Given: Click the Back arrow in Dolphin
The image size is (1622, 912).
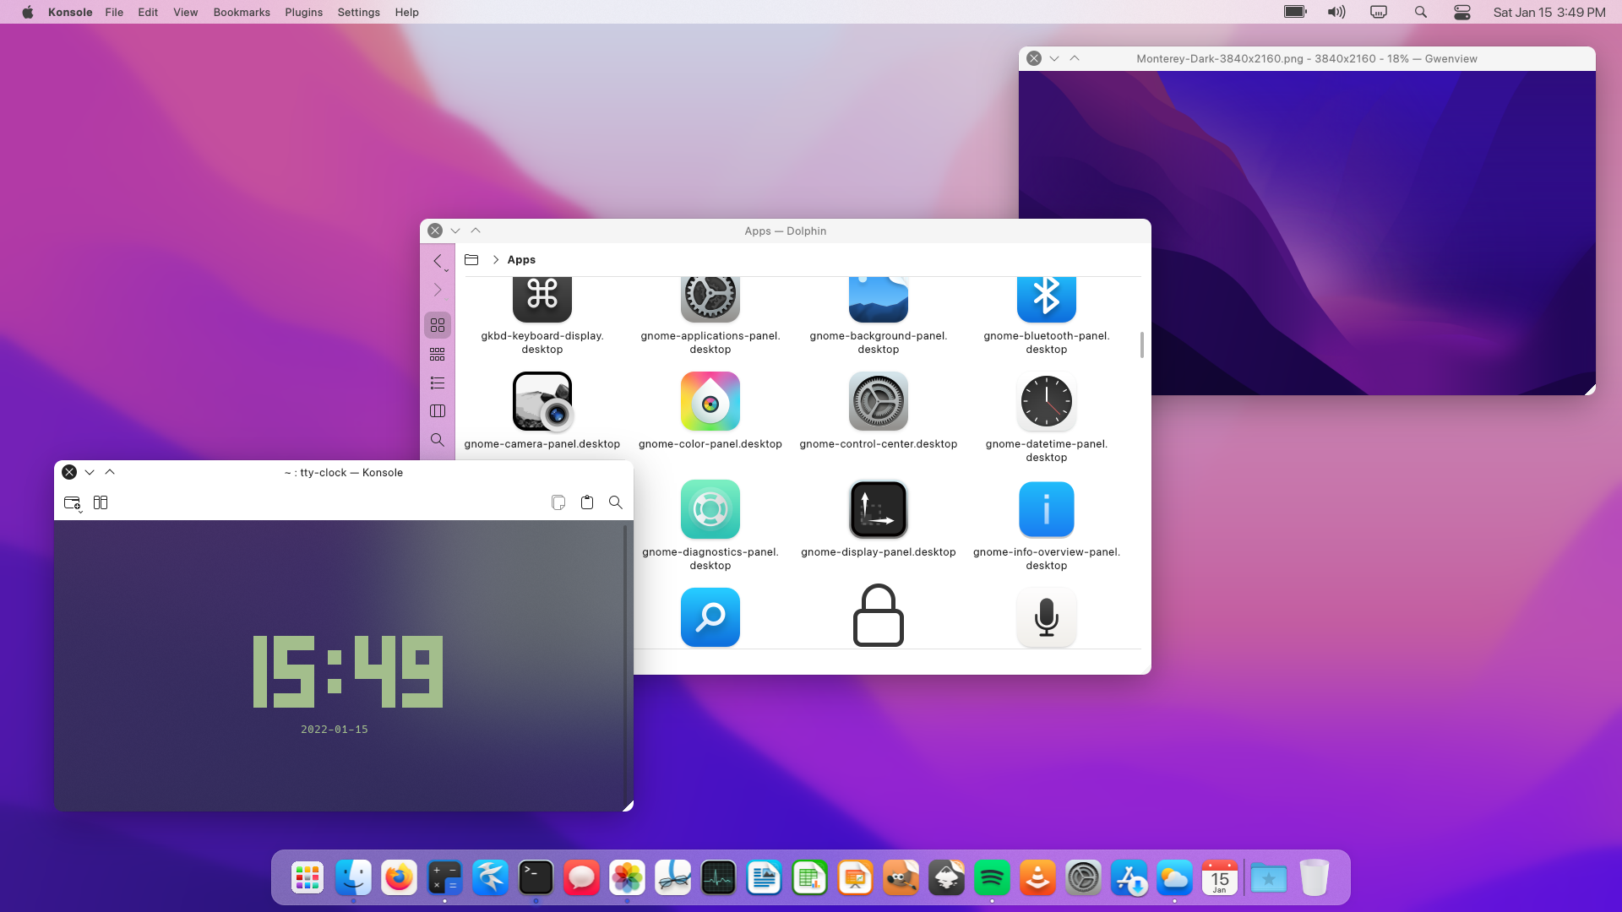Looking at the screenshot, I should pyautogui.click(x=437, y=261).
